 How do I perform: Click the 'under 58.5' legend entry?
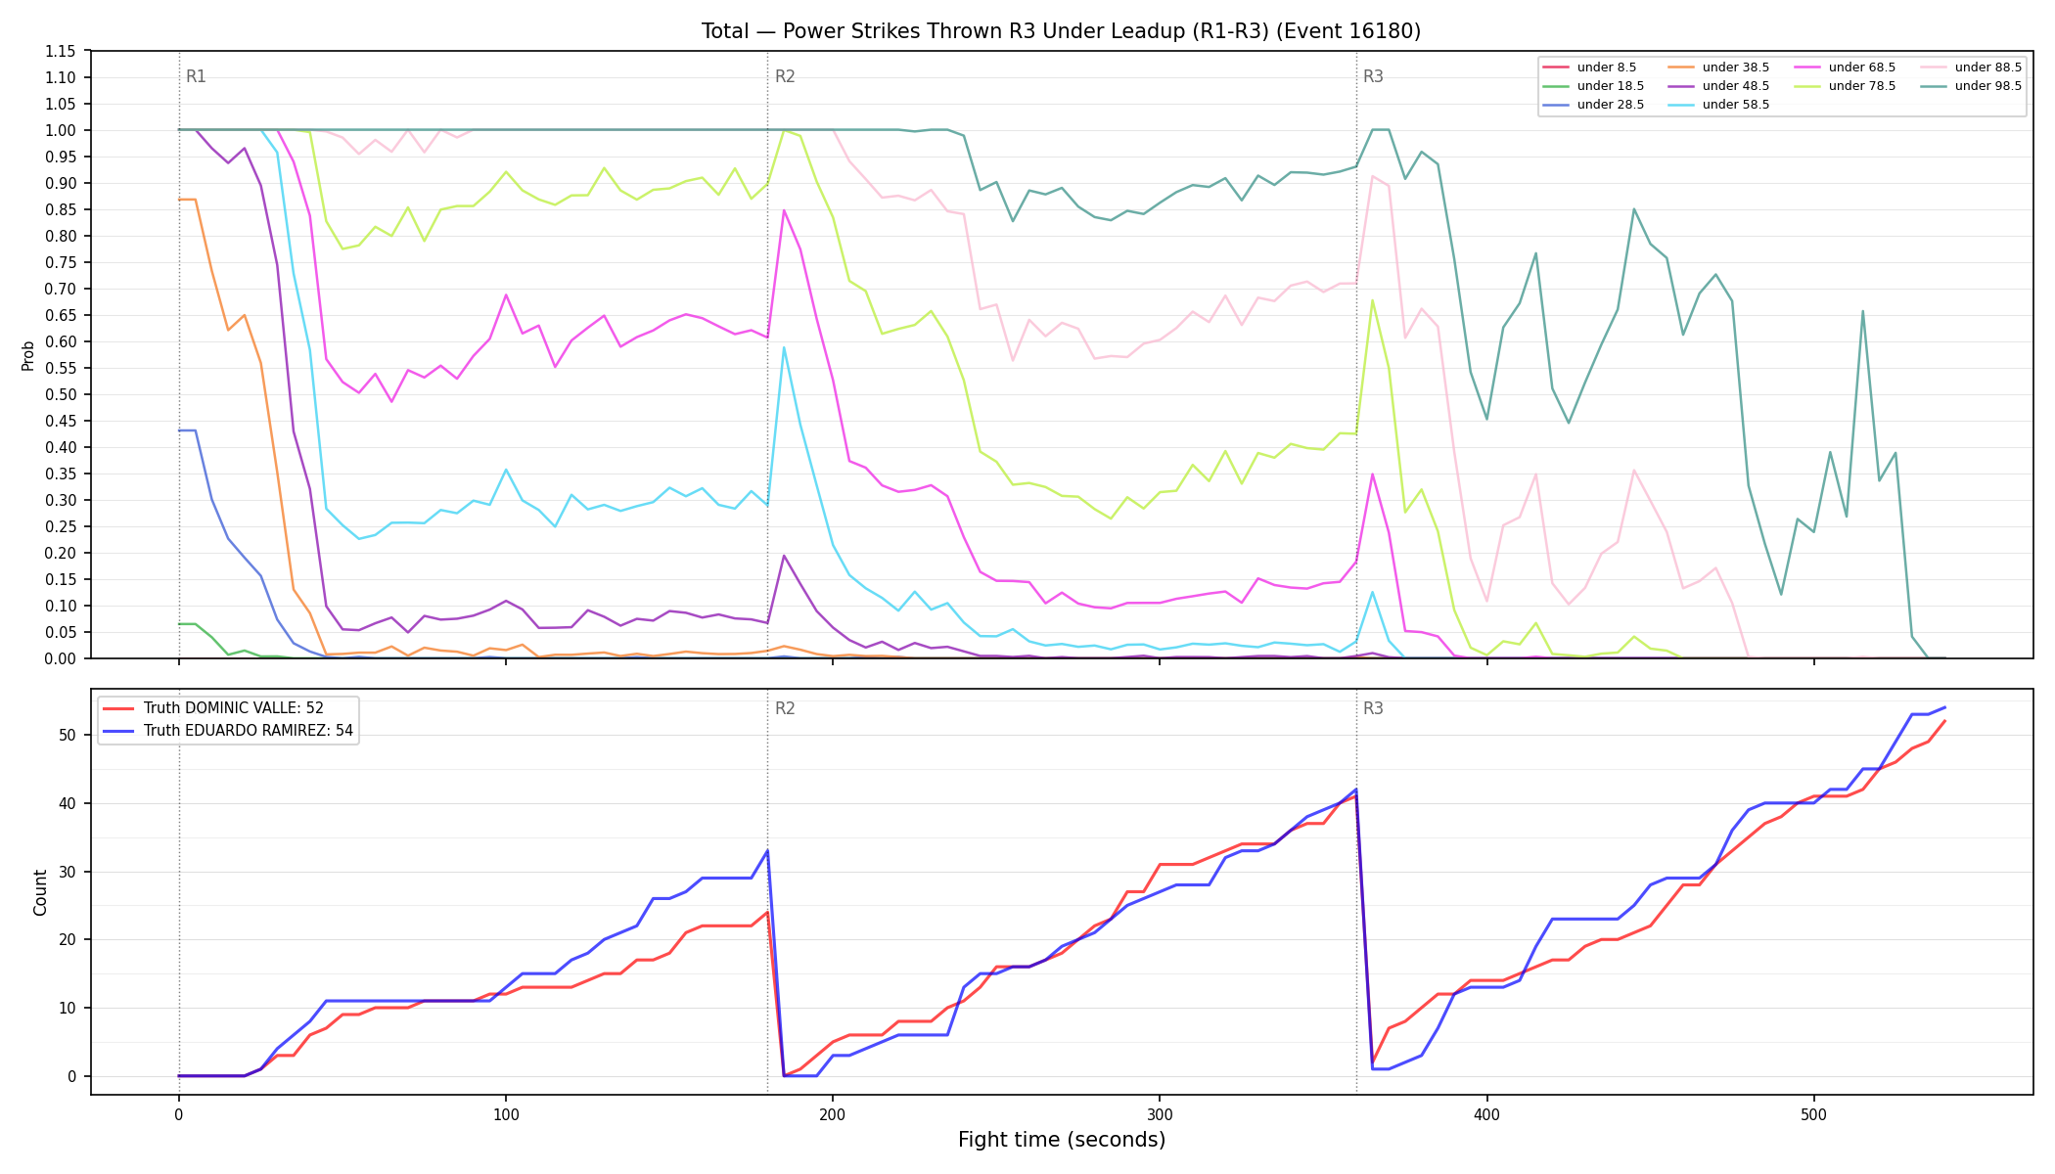pyautogui.click(x=1718, y=105)
